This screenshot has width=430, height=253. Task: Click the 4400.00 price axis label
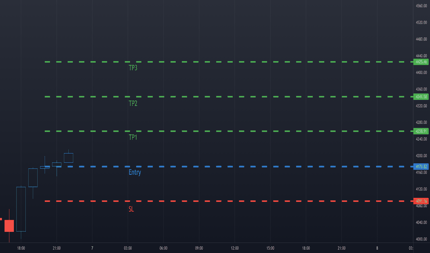[x=421, y=73]
